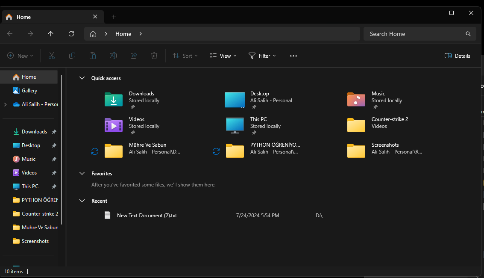Select the Paste icon

pyautogui.click(x=92, y=56)
